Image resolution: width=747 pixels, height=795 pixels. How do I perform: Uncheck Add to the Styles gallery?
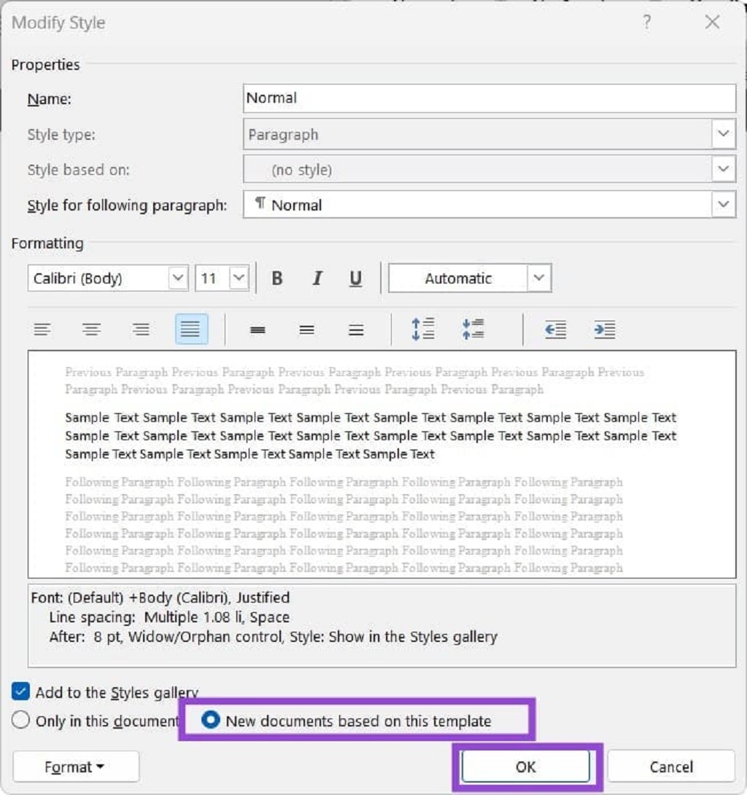click(21, 692)
